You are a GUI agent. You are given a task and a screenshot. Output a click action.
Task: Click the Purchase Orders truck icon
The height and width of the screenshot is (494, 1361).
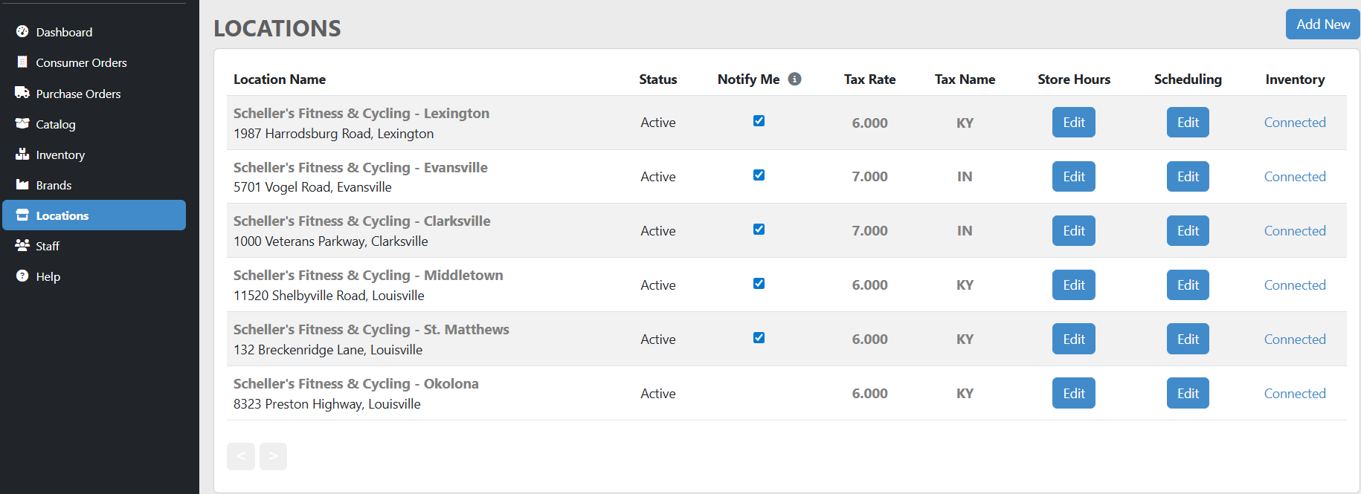tap(22, 93)
